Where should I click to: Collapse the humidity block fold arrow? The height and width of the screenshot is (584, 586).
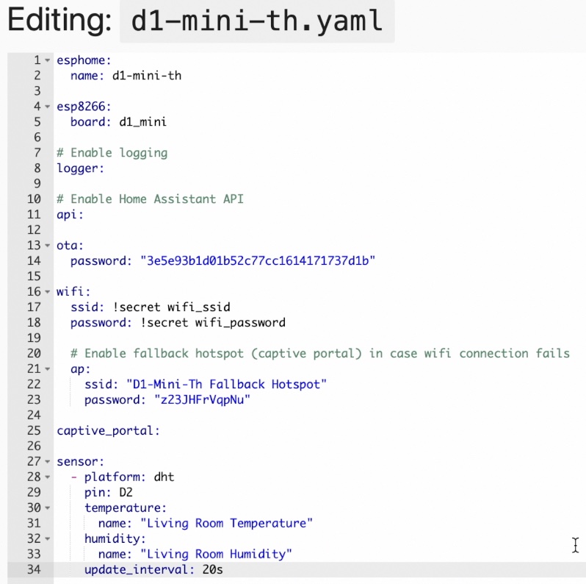pyautogui.click(x=48, y=538)
